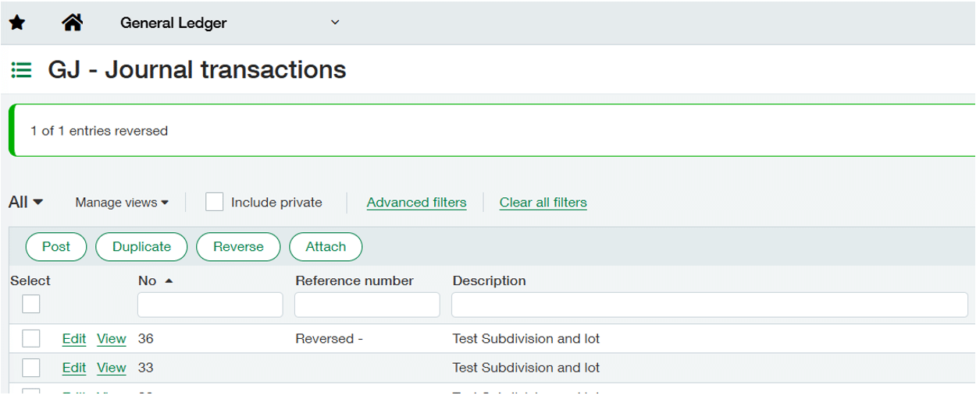Screen dimensions: 976x395
Task: Focus the Description filter field
Action: click(x=709, y=305)
